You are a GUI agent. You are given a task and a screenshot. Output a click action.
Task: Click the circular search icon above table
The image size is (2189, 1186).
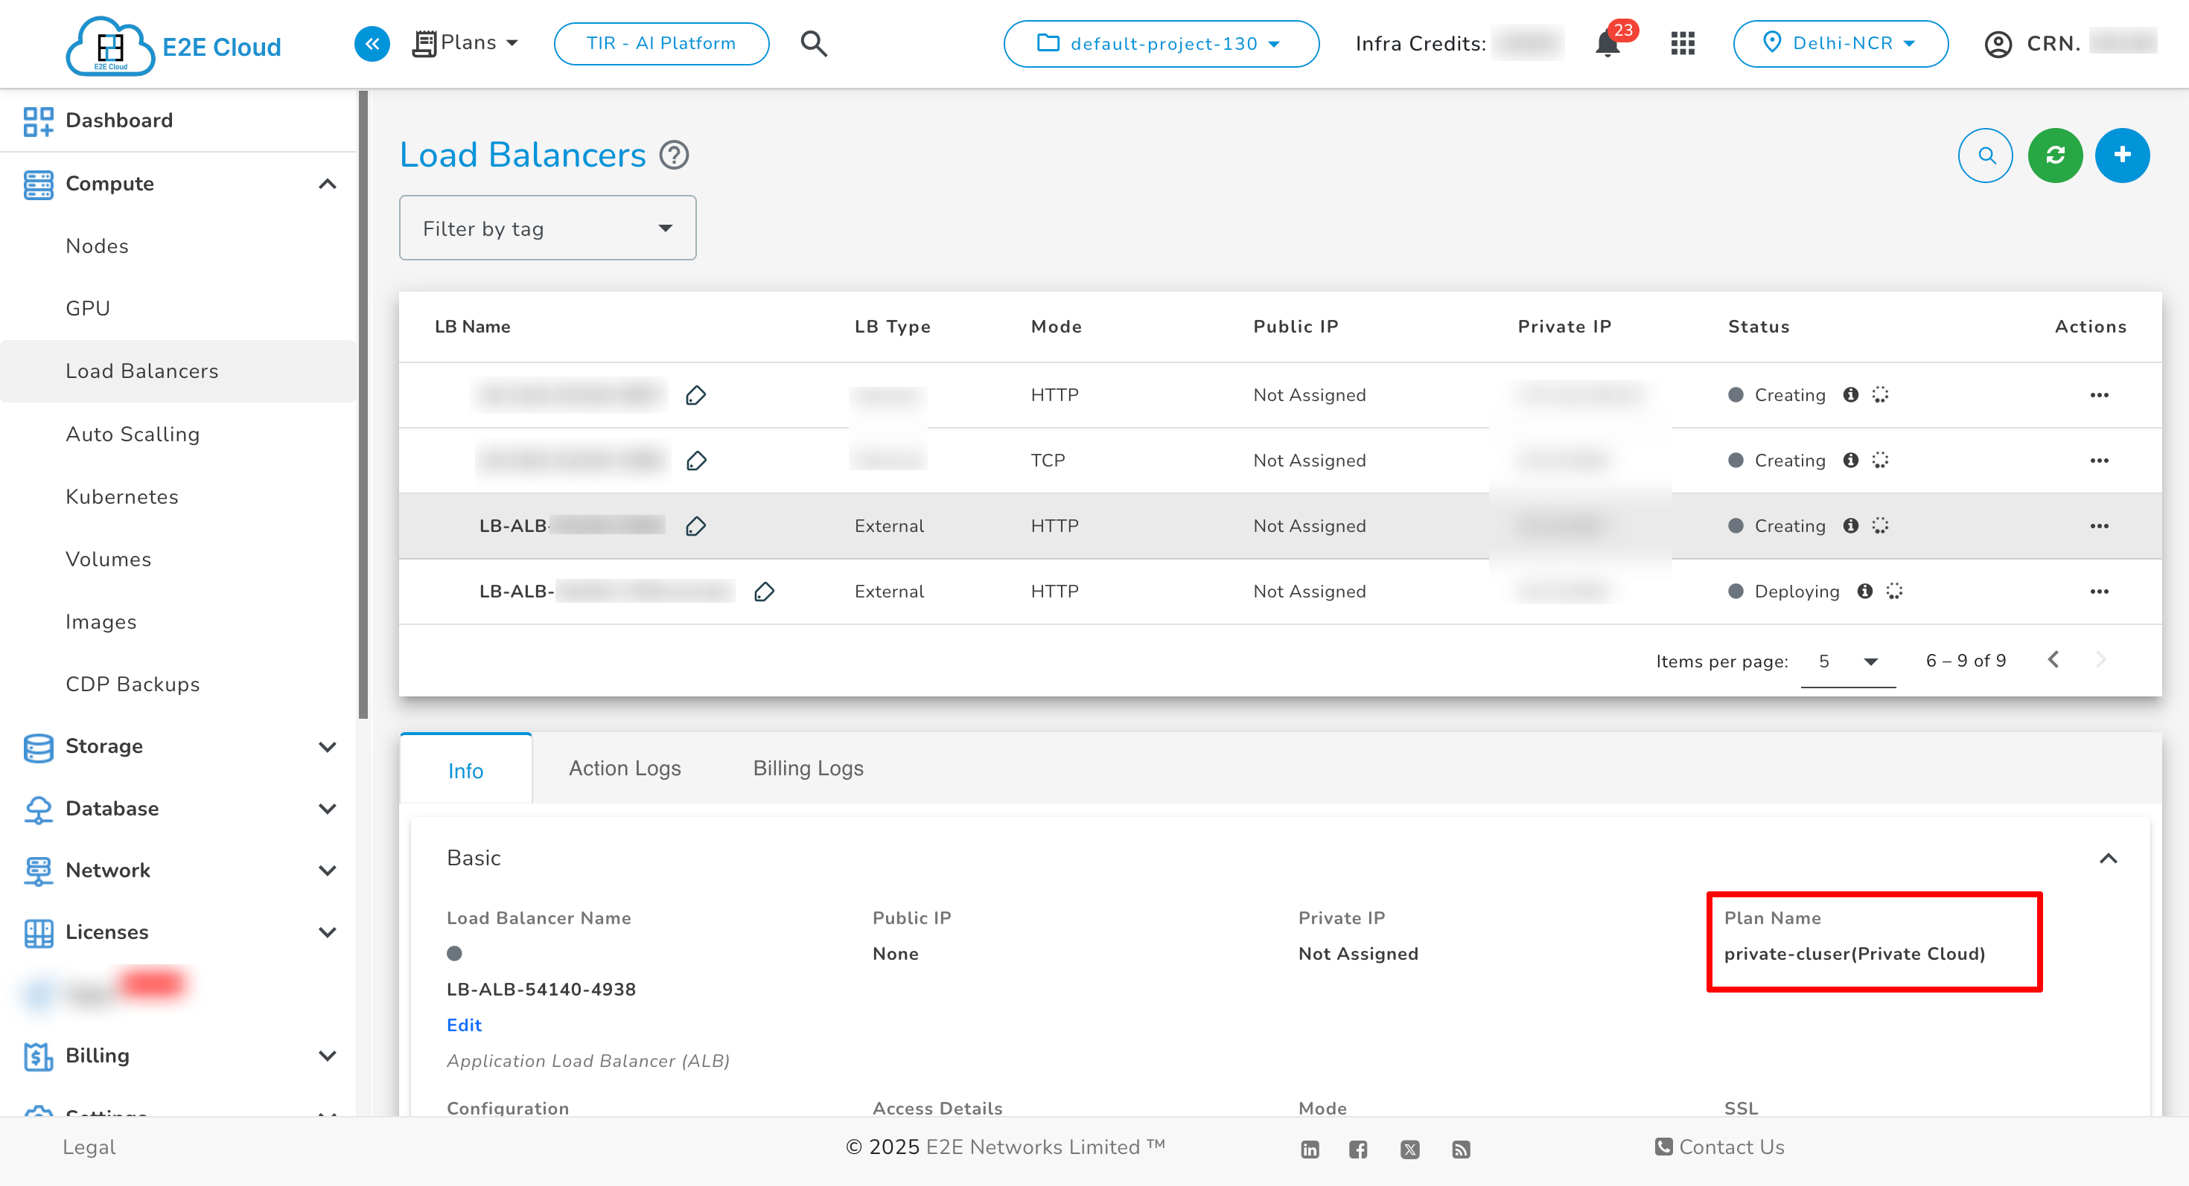click(x=1986, y=156)
